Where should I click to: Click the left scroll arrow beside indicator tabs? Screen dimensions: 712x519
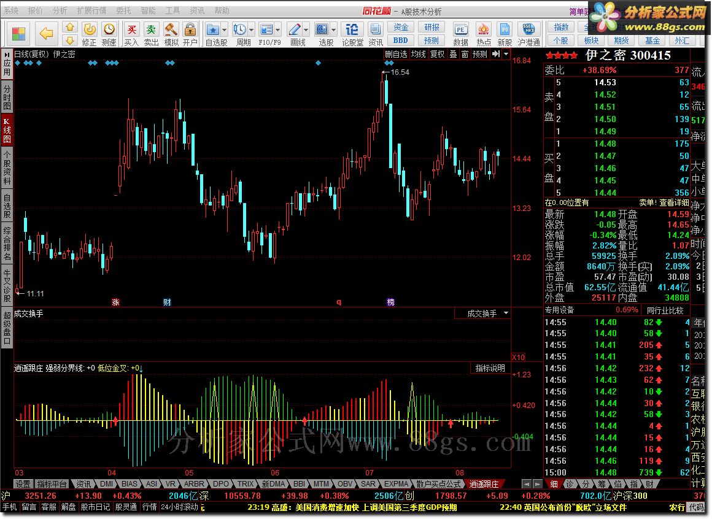tap(526, 484)
